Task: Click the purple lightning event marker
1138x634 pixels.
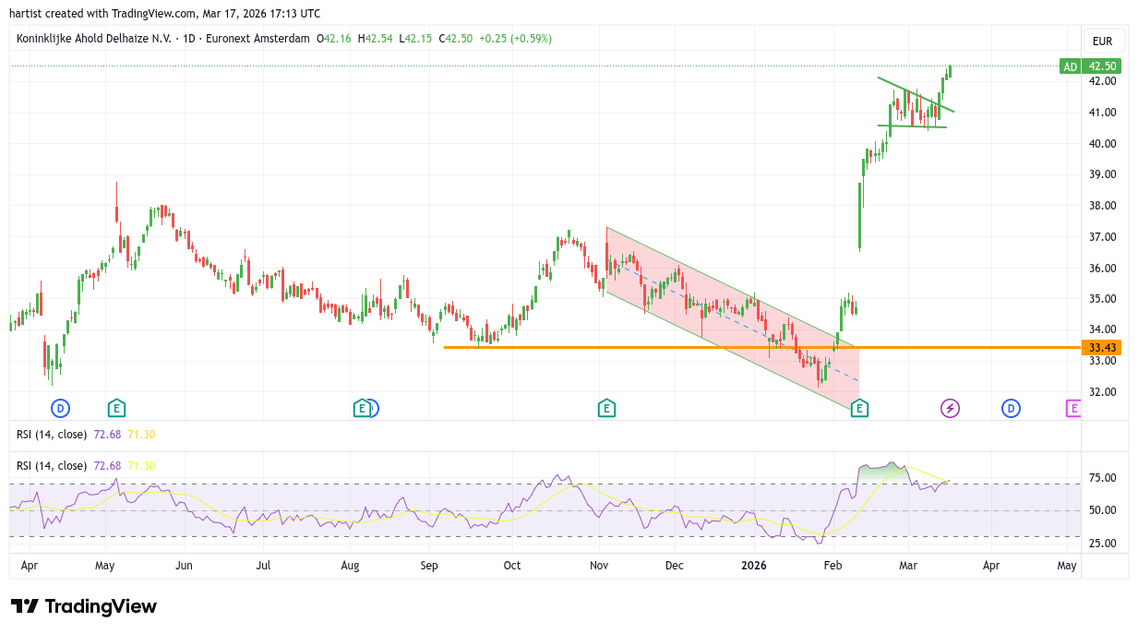Action: click(x=950, y=408)
